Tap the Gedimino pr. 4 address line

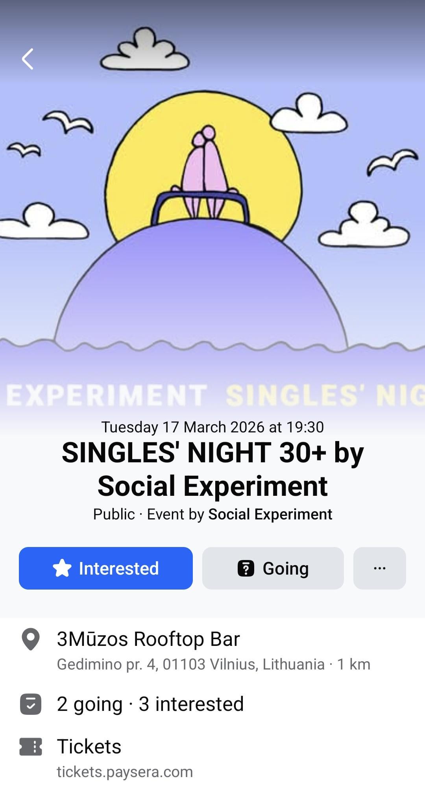point(213,664)
